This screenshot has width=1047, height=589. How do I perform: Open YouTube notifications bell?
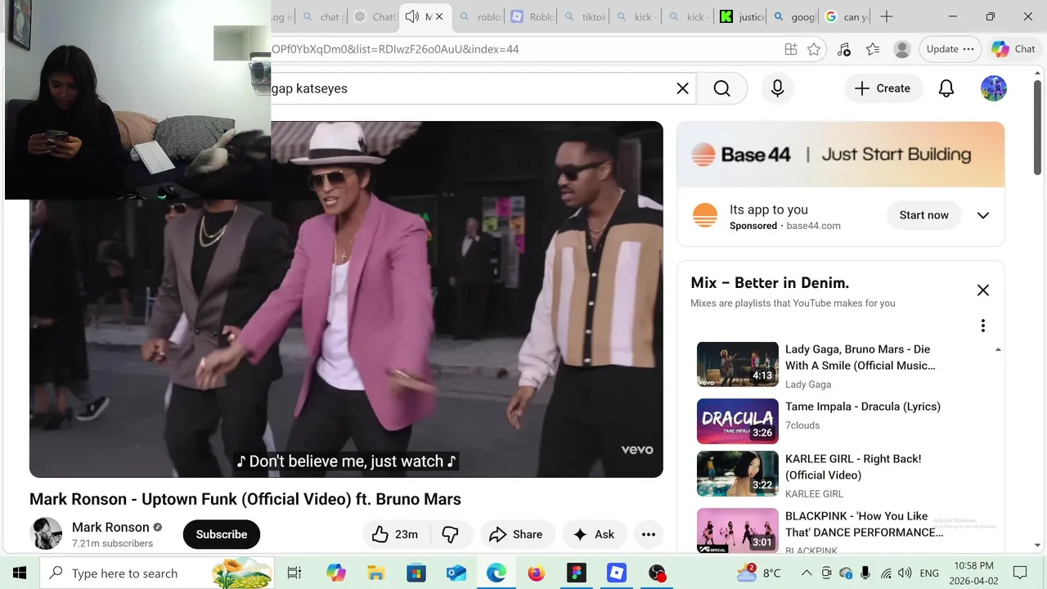[946, 88]
